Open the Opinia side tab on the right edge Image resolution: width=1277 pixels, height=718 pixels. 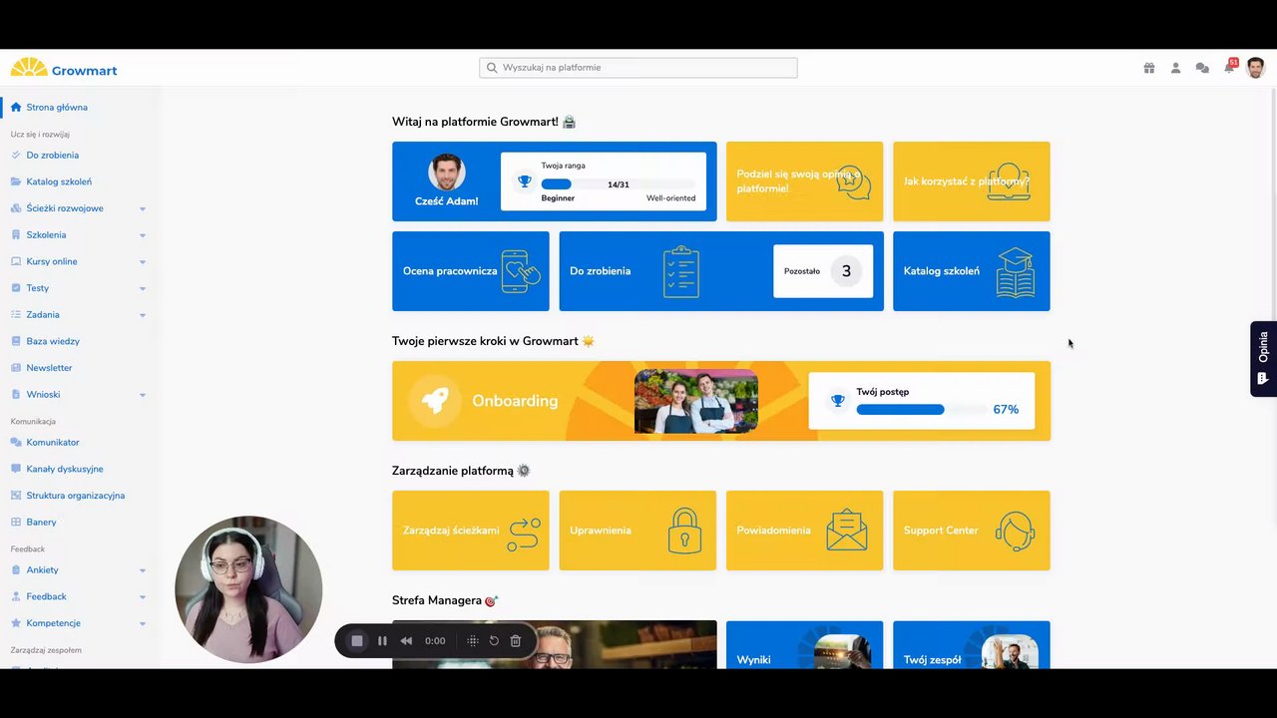(x=1263, y=359)
